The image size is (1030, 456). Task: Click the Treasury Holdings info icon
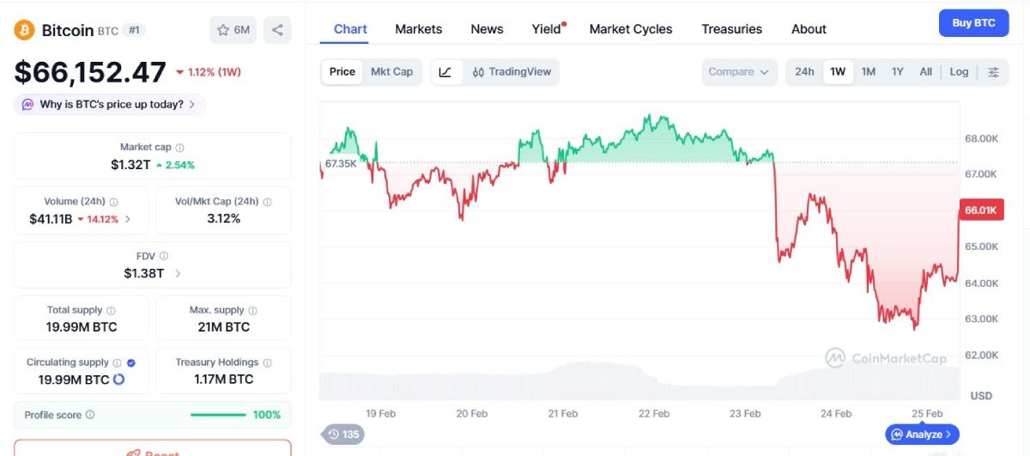click(x=267, y=363)
